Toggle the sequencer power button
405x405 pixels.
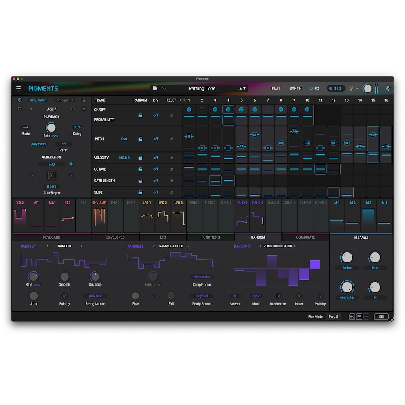(x=19, y=100)
